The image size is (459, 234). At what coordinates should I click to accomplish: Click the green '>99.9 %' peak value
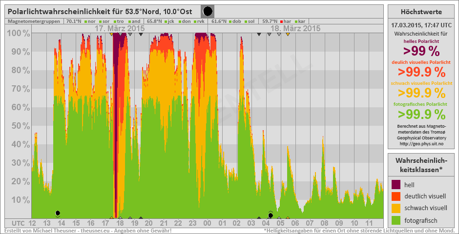(421, 114)
